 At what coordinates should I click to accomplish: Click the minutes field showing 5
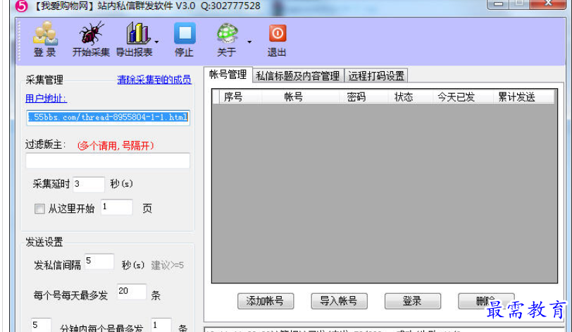[41, 325]
